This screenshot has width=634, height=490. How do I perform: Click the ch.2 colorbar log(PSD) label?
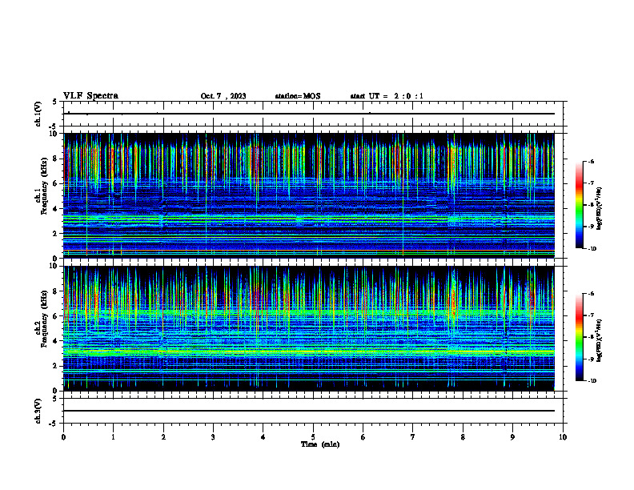point(600,339)
